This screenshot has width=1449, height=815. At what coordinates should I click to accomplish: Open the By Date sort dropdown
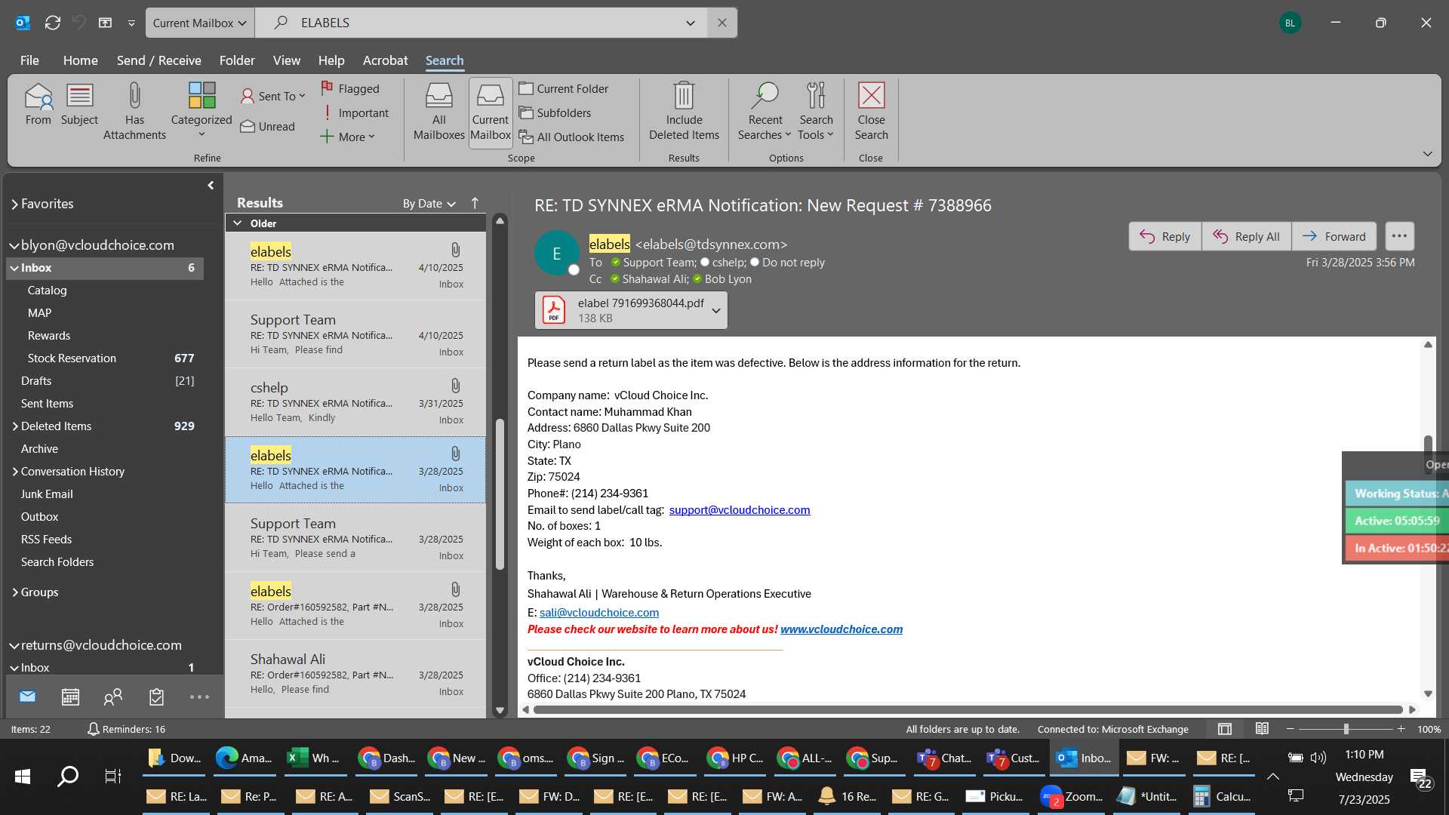click(429, 203)
